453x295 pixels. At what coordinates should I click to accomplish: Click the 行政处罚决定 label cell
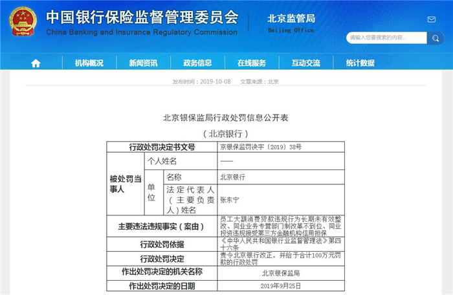[162, 259]
